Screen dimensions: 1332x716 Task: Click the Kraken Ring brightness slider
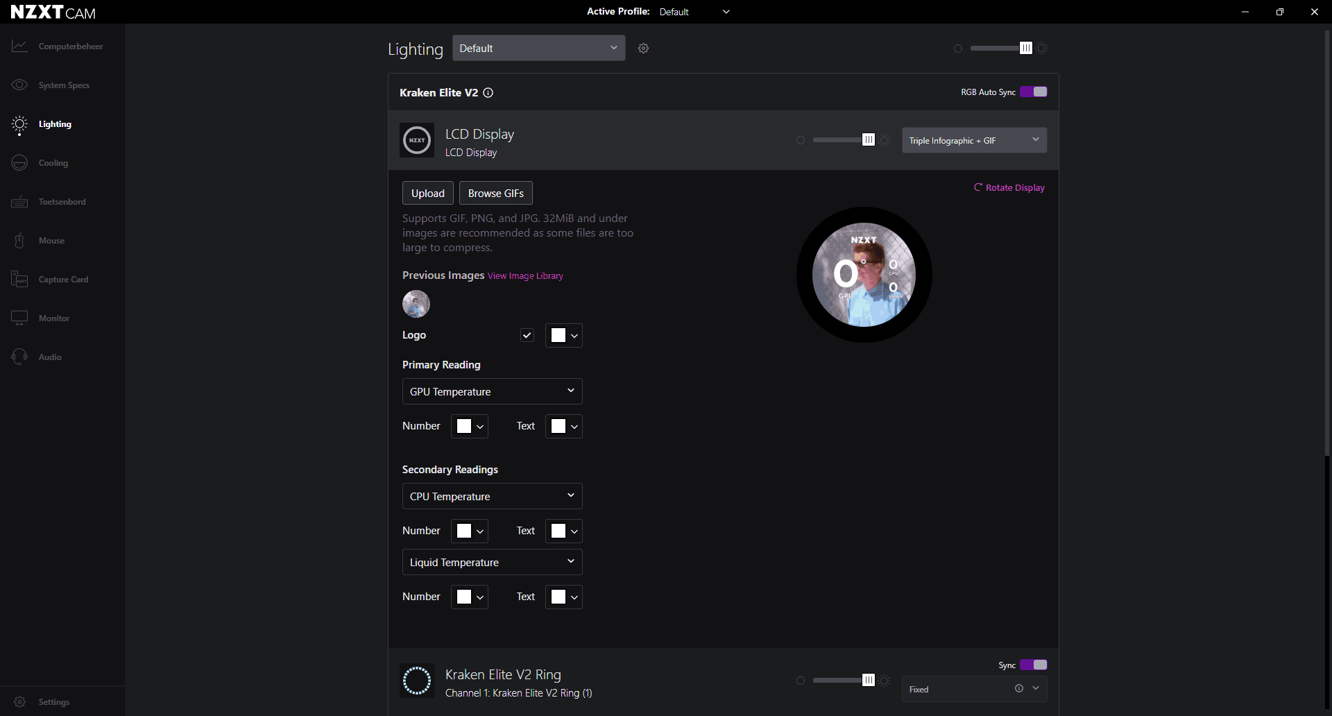click(x=844, y=681)
